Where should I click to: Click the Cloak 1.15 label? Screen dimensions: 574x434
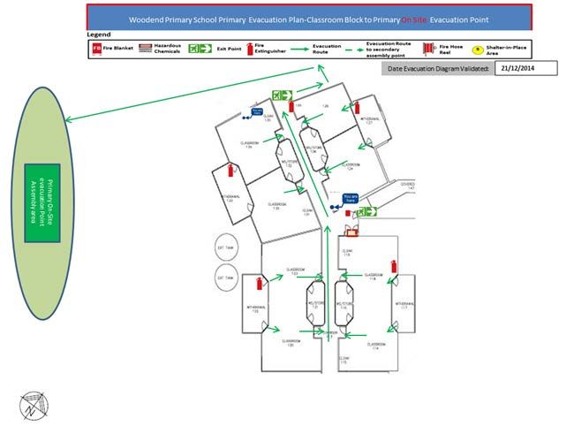click(x=344, y=360)
